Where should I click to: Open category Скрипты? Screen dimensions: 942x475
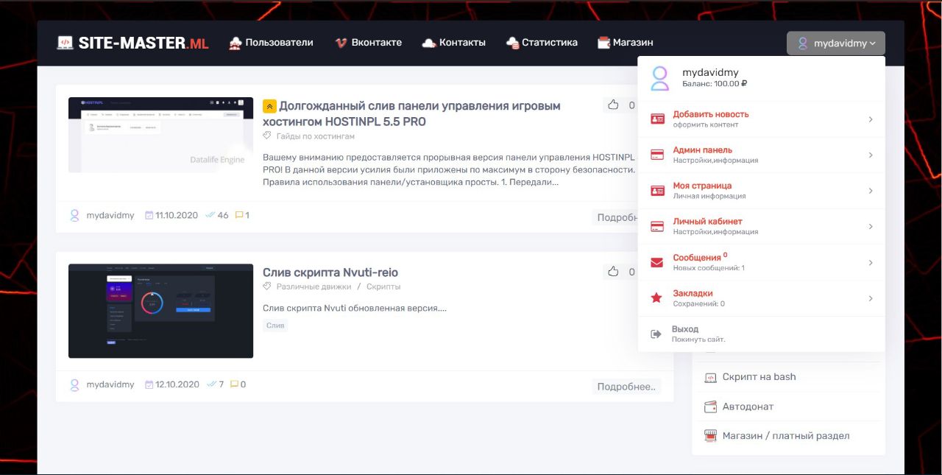coord(383,286)
